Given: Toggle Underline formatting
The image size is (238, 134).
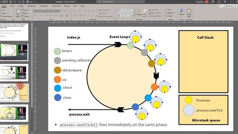Looking at the screenshot, I should [41, 15].
